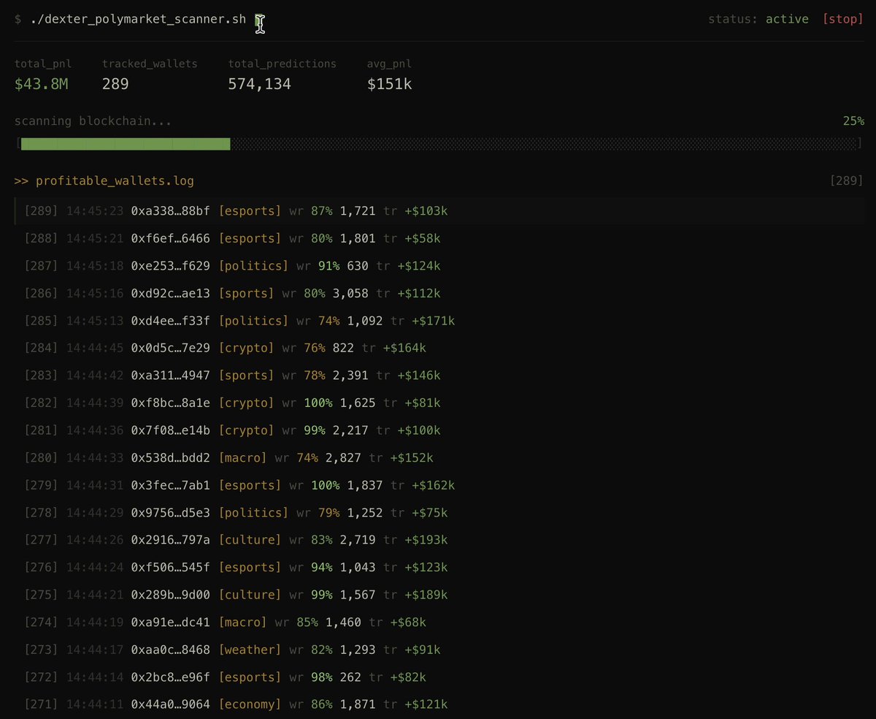Image resolution: width=876 pixels, height=719 pixels.
Task: Select the [politics] tag for wallet 0xe253…f629
Action: (253, 266)
